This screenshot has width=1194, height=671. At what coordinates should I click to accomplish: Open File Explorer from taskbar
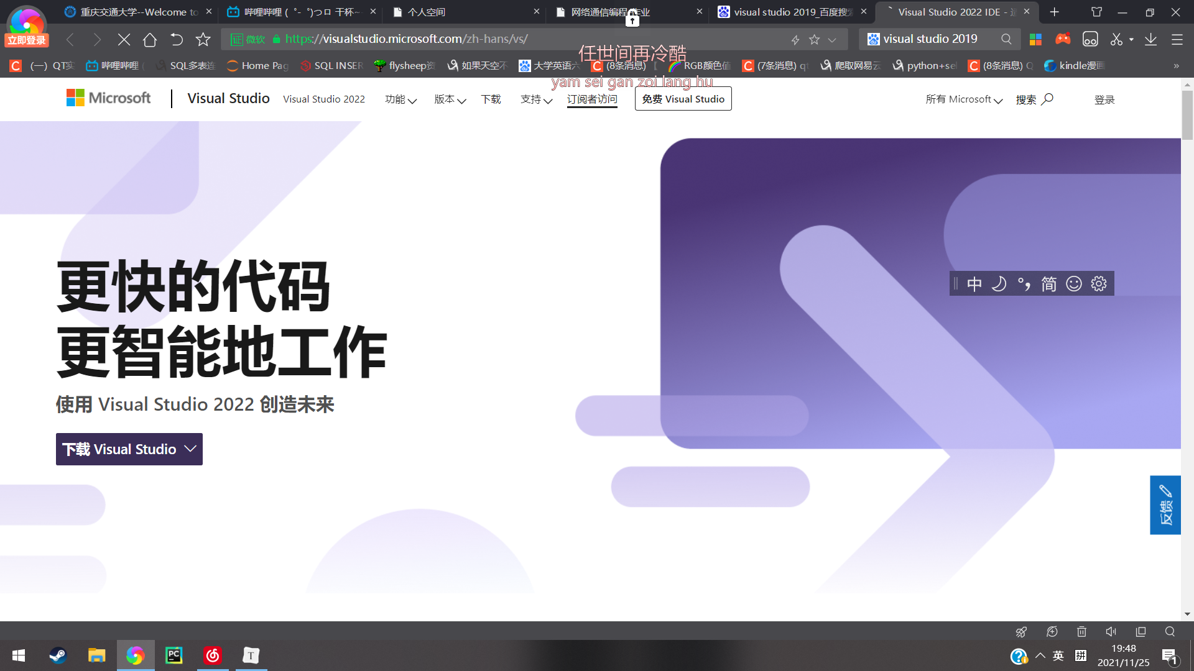pos(96,655)
